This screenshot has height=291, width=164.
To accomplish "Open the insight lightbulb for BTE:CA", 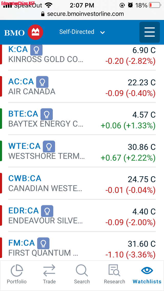I will [47, 114].
